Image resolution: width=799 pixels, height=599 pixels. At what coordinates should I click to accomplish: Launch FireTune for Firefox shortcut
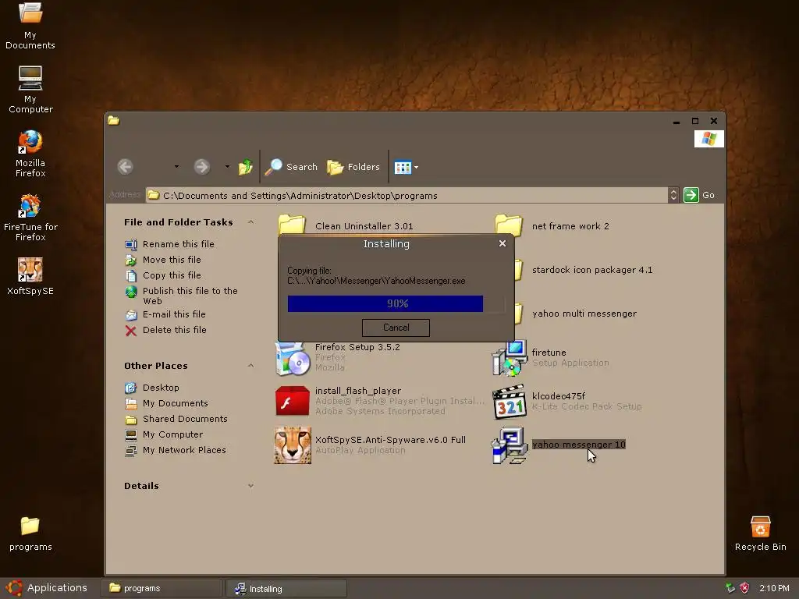[x=30, y=218]
